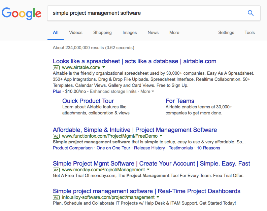
Task: Expand the More dropdown in Airtable pricing
Action: [x=147, y=92]
